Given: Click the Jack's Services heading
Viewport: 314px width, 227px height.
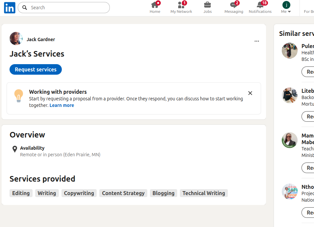Looking at the screenshot, I should (37, 54).
